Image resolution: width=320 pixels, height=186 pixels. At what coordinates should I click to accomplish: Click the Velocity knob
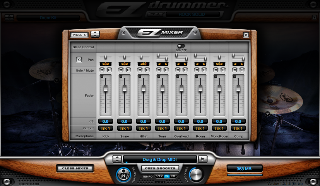tap(196, 174)
